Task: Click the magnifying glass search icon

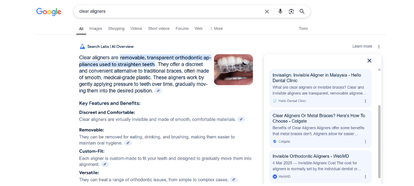Action: [x=302, y=11]
